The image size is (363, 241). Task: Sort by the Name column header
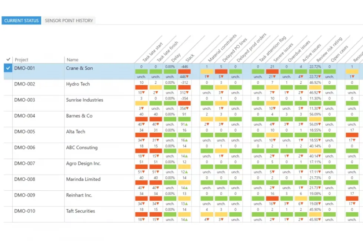[73, 60]
